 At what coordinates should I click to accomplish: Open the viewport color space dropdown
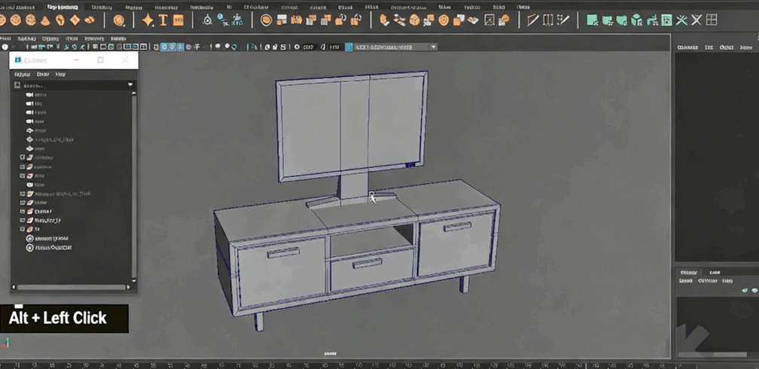[x=433, y=47]
